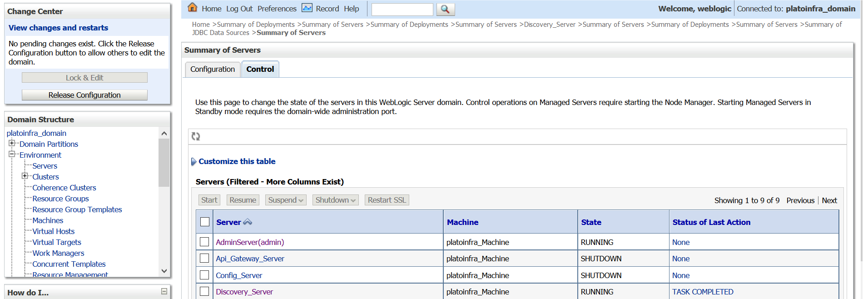Click the Domain Structure scrollbar thumb
This screenshot has width=863, height=299.
pyautogui.click(x=164, y=163)
